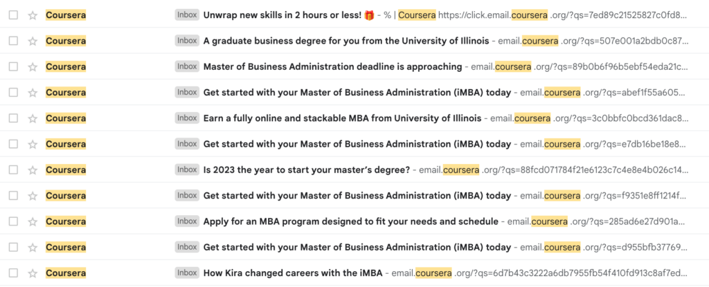Click the gift emoji in the first subject
The height and width of the screenshot is (287, 709).
(x=369, y=15)
